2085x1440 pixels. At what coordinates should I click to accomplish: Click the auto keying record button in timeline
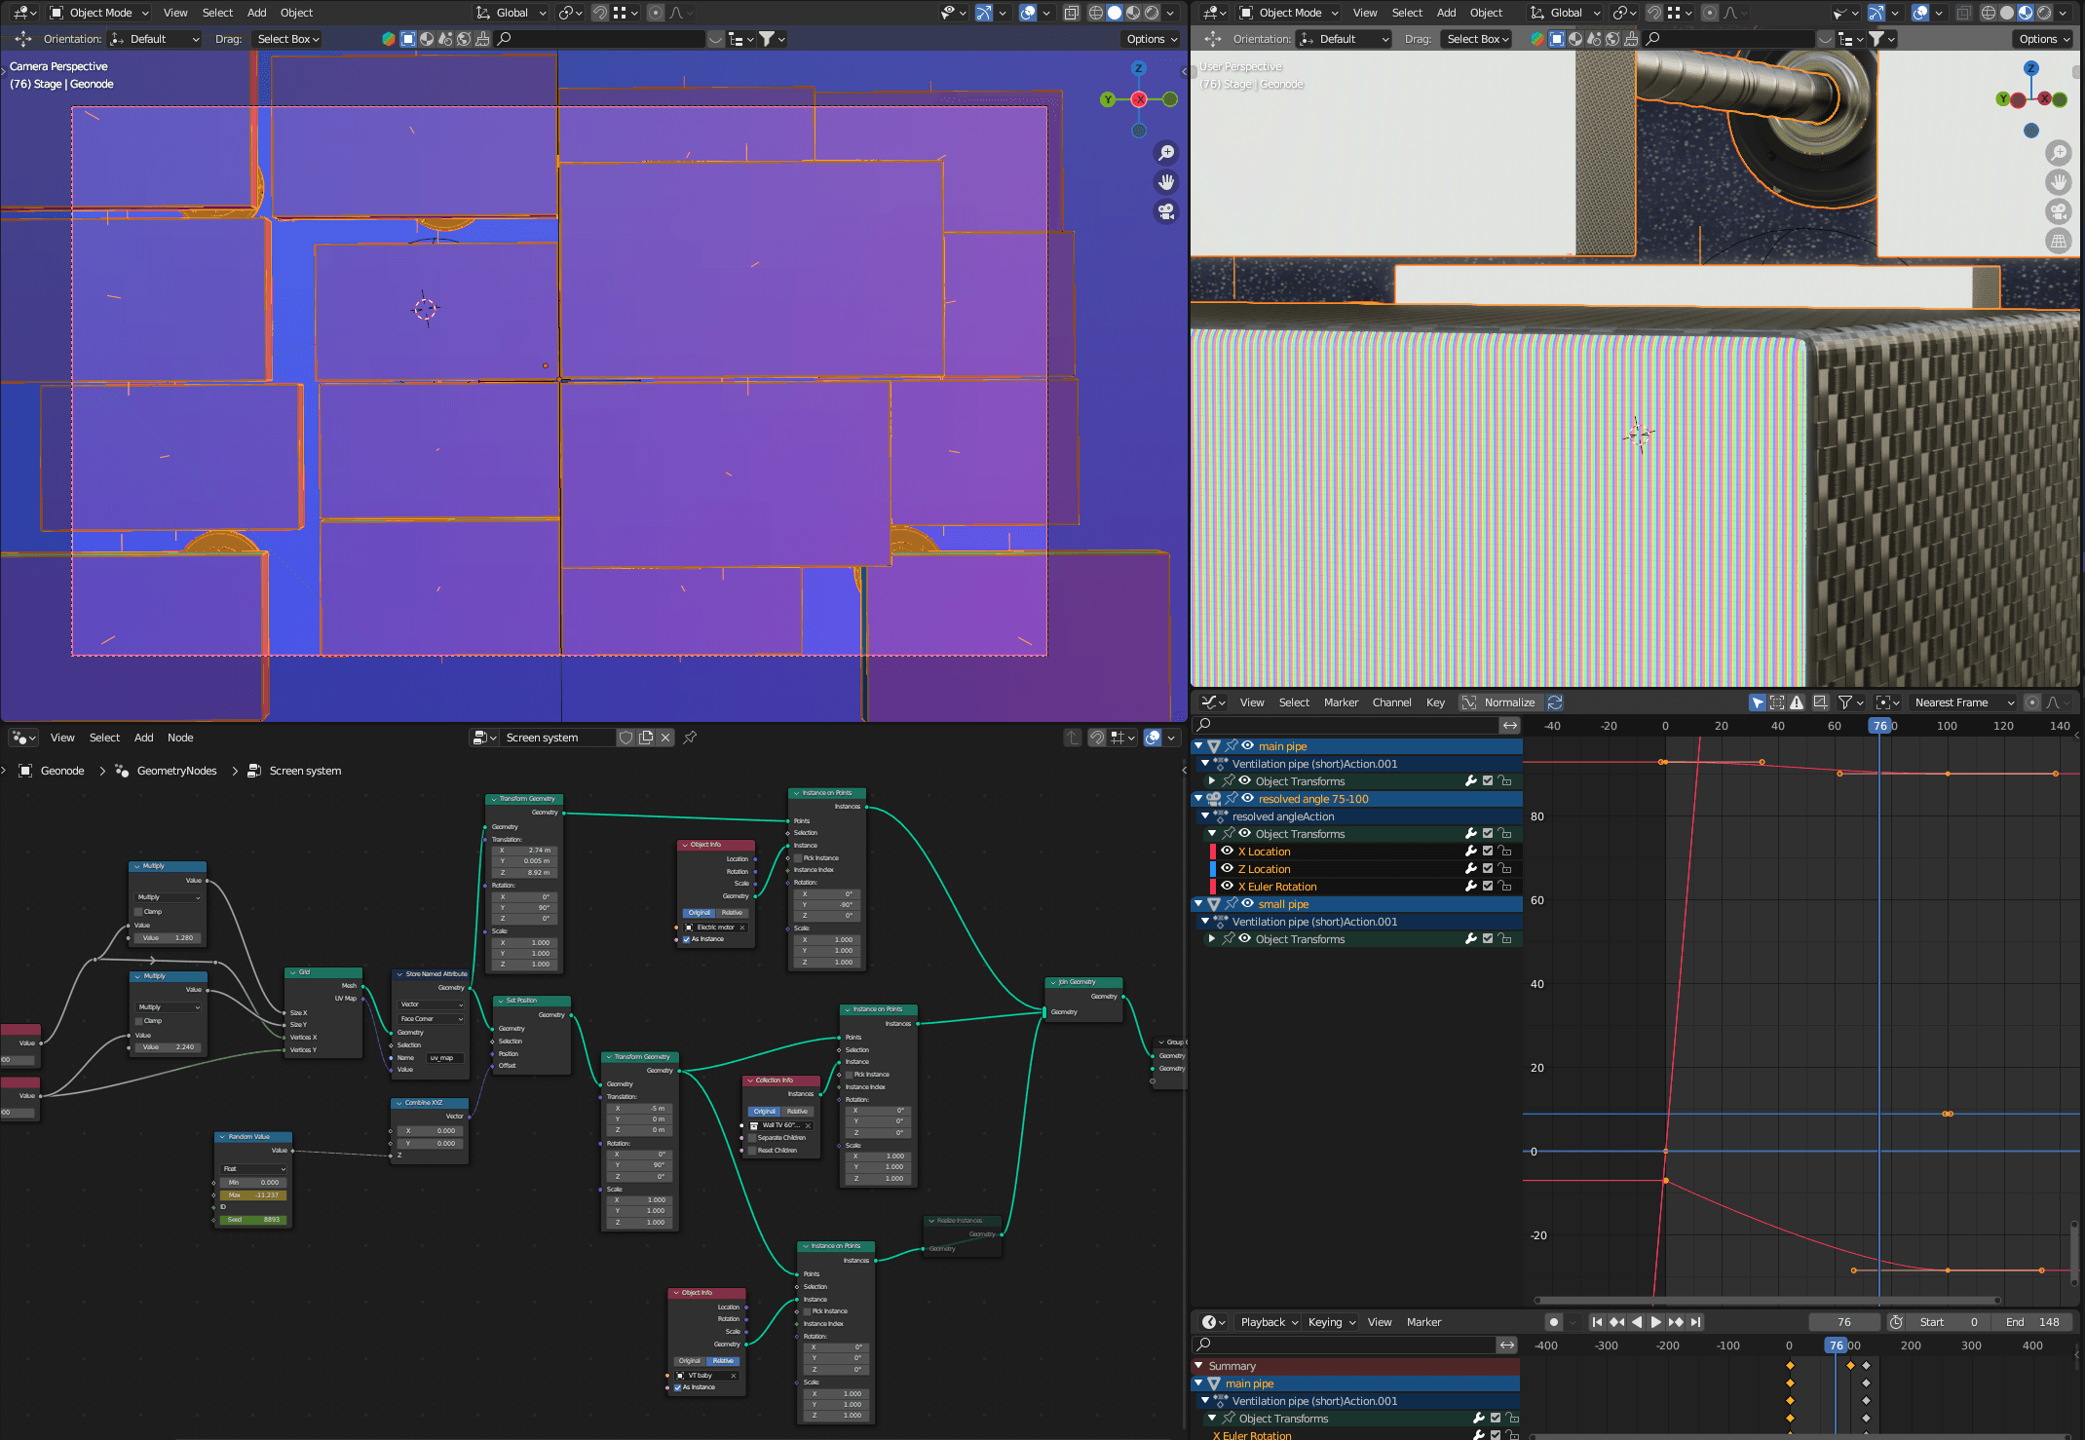point(1554,1322)
